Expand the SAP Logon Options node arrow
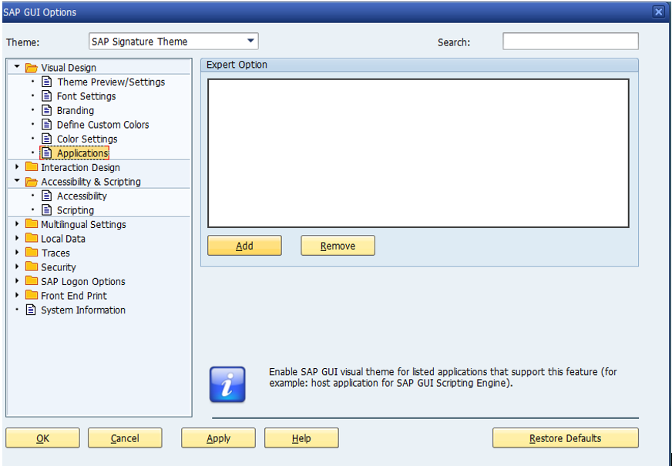Image resolution: width=672 pixels, height=466 pixels. pos(17,280)
